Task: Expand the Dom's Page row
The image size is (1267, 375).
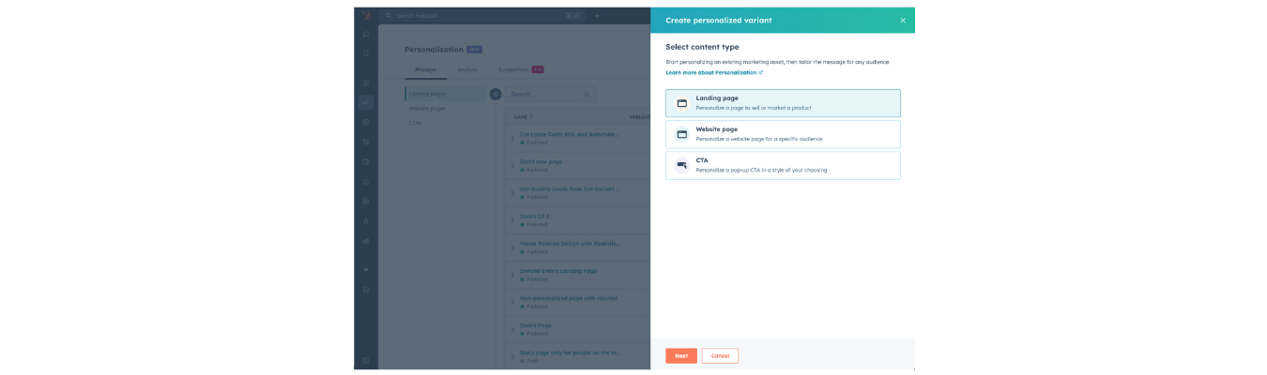Action: (x=512, y=329)
